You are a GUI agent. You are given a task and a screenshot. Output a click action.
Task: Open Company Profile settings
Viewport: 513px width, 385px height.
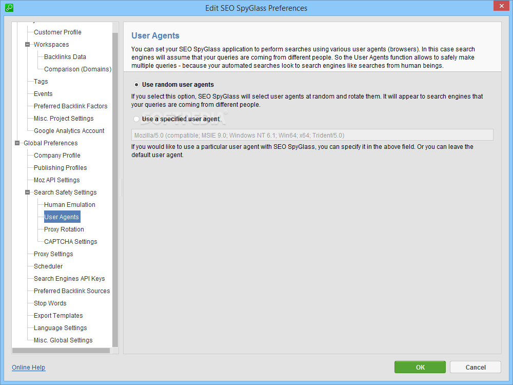pos(57,156)
